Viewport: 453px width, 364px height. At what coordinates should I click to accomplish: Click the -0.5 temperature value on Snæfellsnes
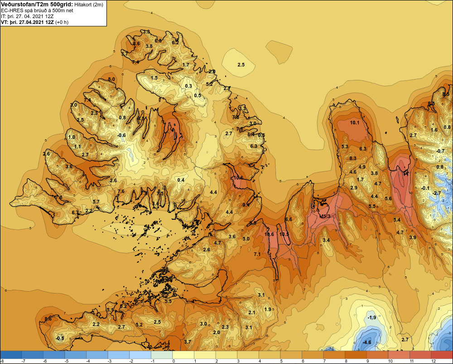tap(60, 338)
